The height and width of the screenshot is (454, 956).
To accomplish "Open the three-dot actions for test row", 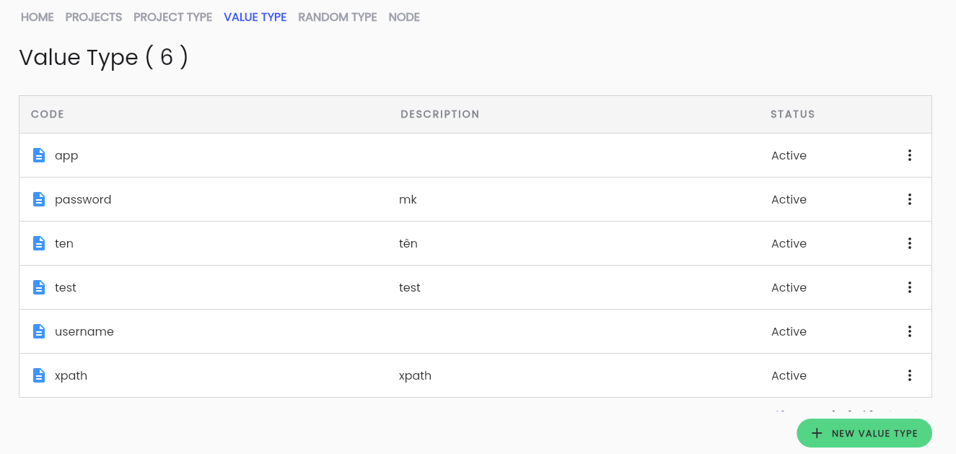I will [910, 287].
